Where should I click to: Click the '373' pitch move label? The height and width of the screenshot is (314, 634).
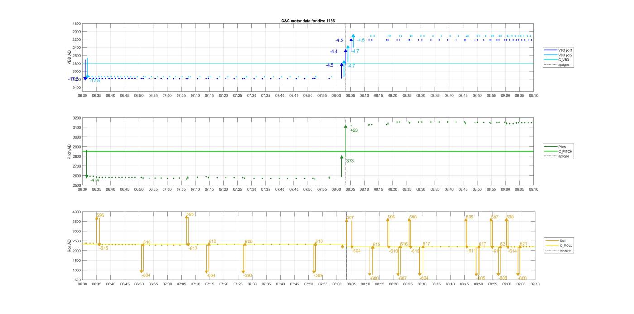click(x=350, y=161)
